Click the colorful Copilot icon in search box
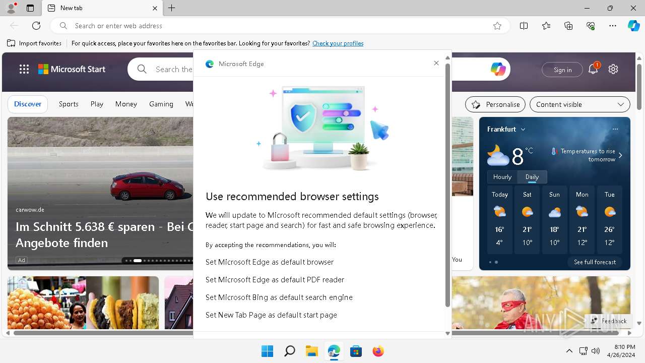The height and width of the screenshot is (363, 645). tap(498, 69)
